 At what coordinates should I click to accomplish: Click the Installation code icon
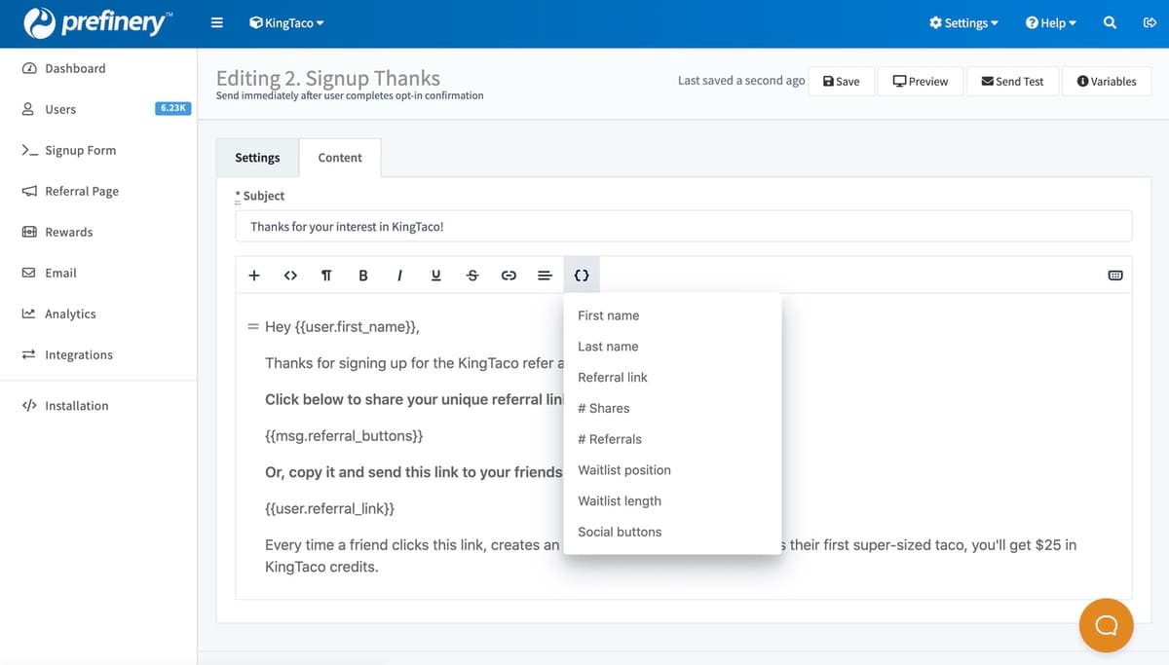click(x=29, y=405)
